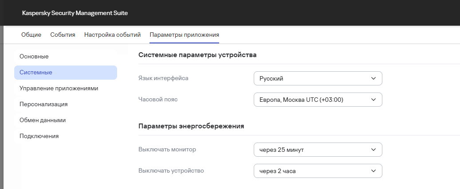460x189 pixels.
Task: Expand the Выключать устройство combo box
Action: [317, 171]
